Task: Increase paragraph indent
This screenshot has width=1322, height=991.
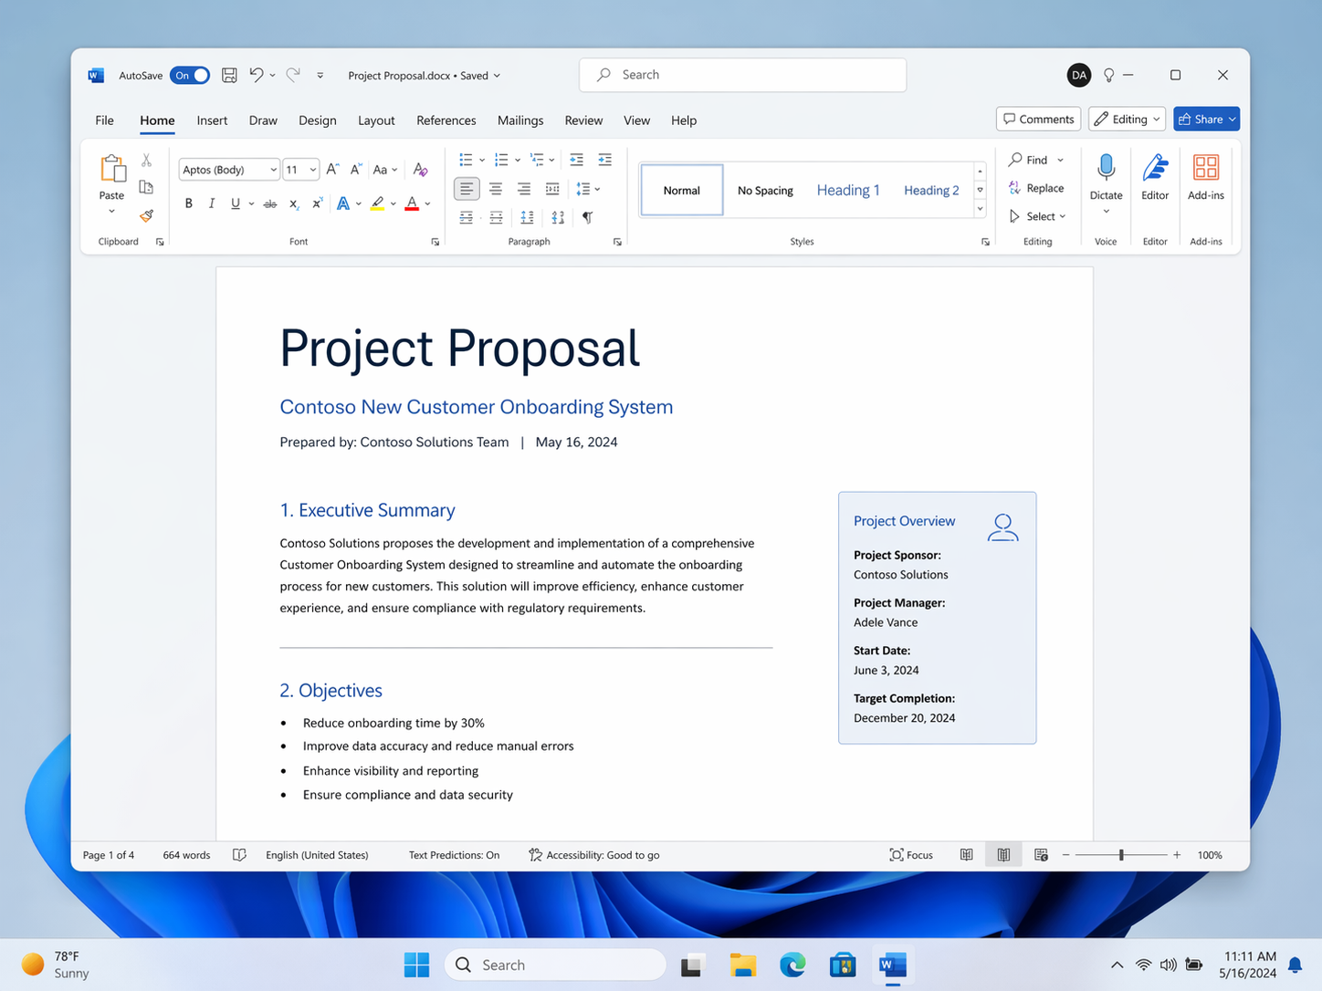Action: (x=604, y=160)
